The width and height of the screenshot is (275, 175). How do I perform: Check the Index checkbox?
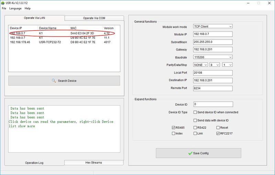click(174, 133)
